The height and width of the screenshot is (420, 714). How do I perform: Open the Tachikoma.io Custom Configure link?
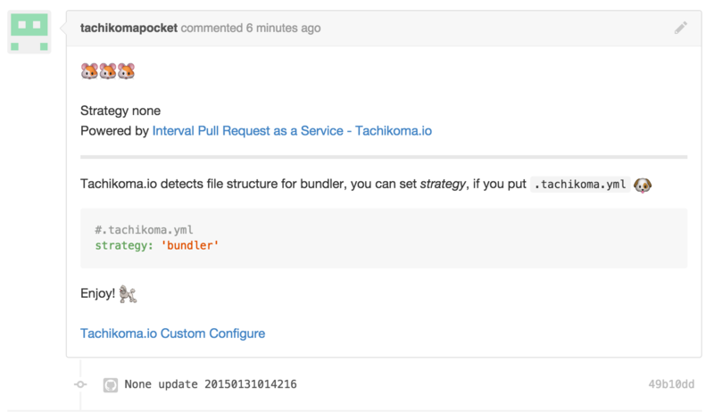(172, 334)
